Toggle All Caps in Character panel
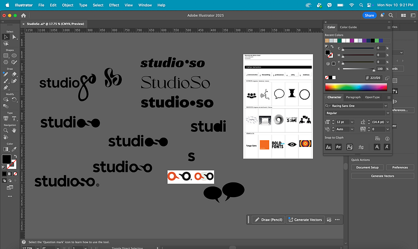The height and width of the screenshot is (249, 418). point(329,146)
